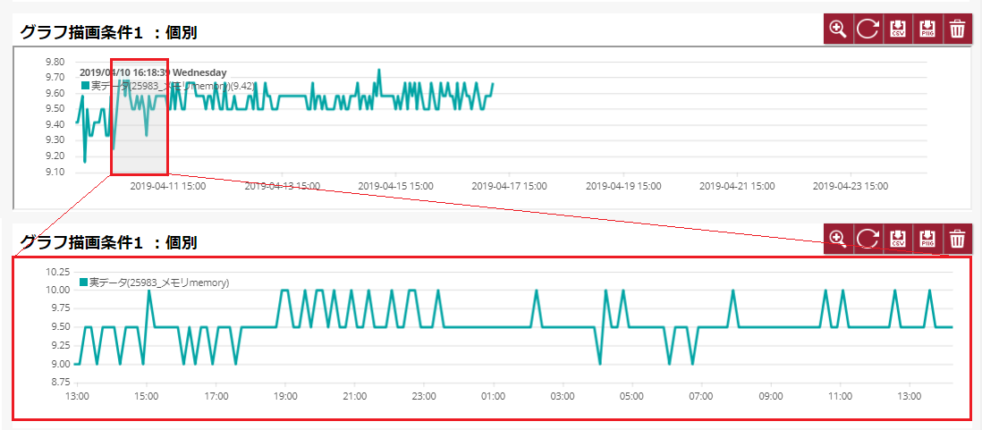982x430 pixels.
Task: Reload the lower graph with the refresh icon
Action: (868, 239)
